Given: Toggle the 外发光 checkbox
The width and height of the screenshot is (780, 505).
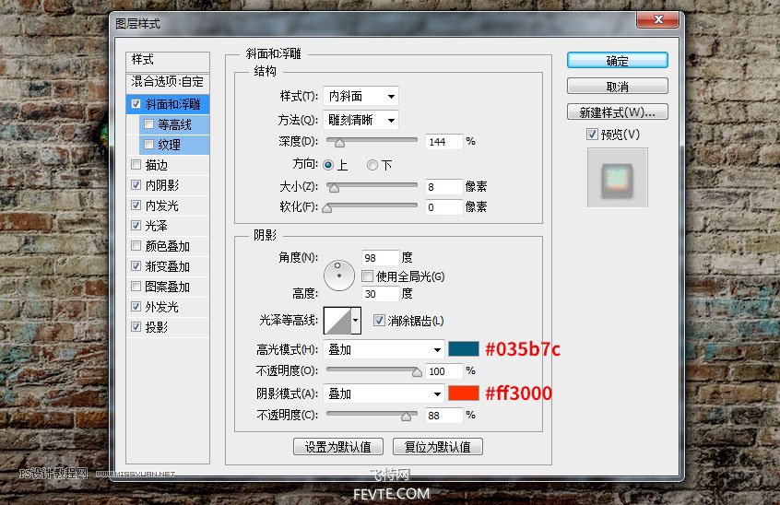Looking at the screenshot, I should point(136,307).
